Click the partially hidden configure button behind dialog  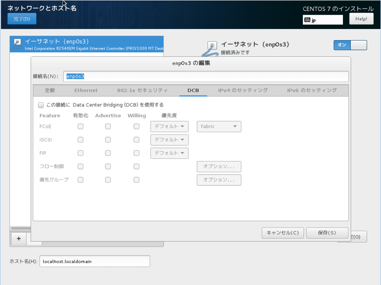tap(359, 236)
